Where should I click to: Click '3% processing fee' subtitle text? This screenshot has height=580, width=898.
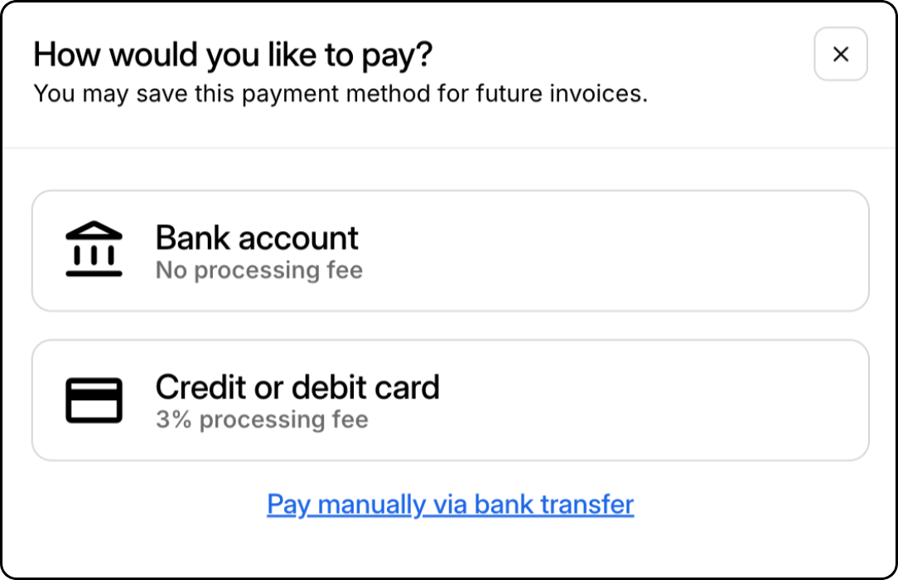click(x=263, y=420)
